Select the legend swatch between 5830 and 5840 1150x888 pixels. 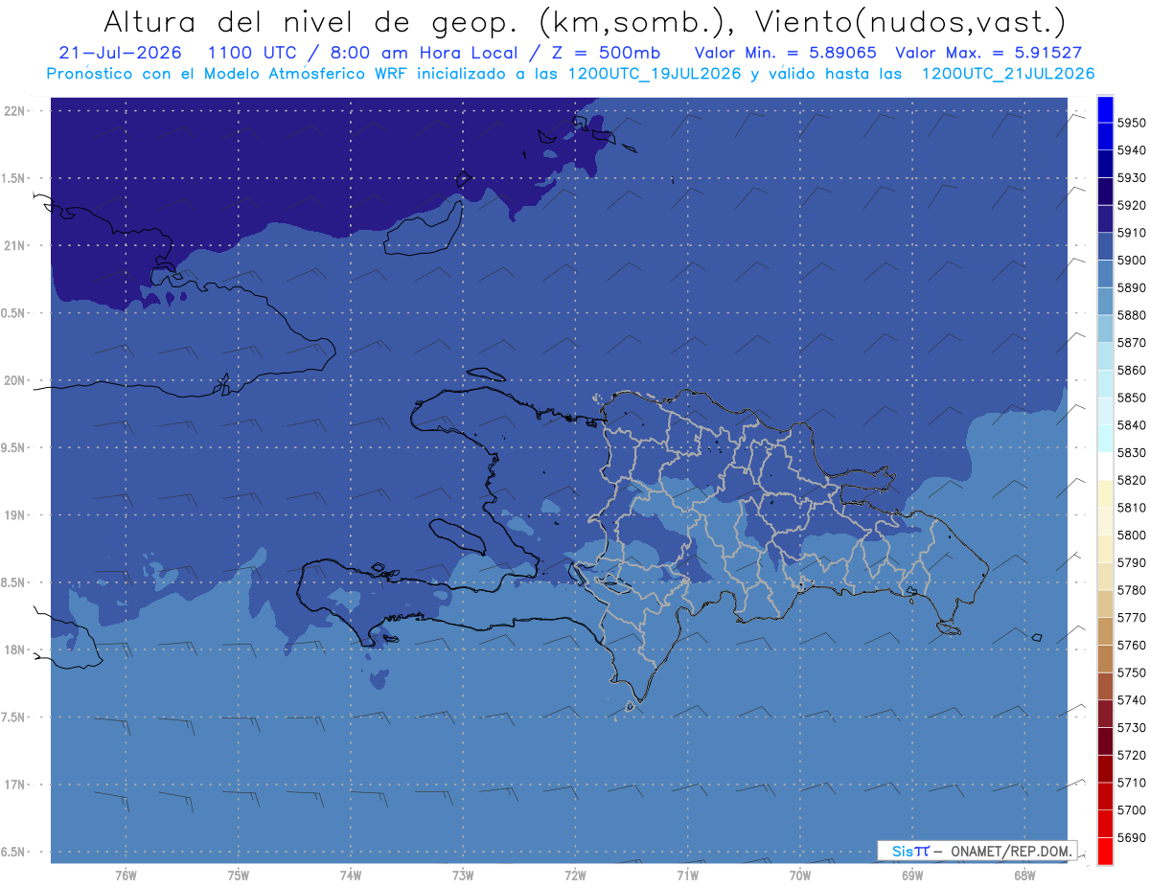(1104, 439)
